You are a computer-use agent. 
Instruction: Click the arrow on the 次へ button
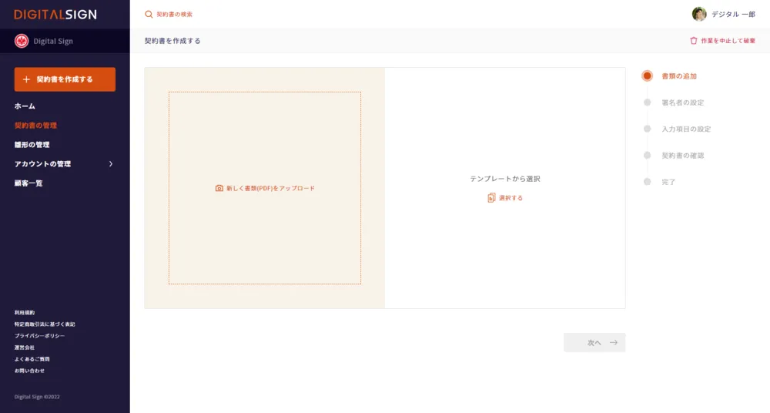point(614,343)
